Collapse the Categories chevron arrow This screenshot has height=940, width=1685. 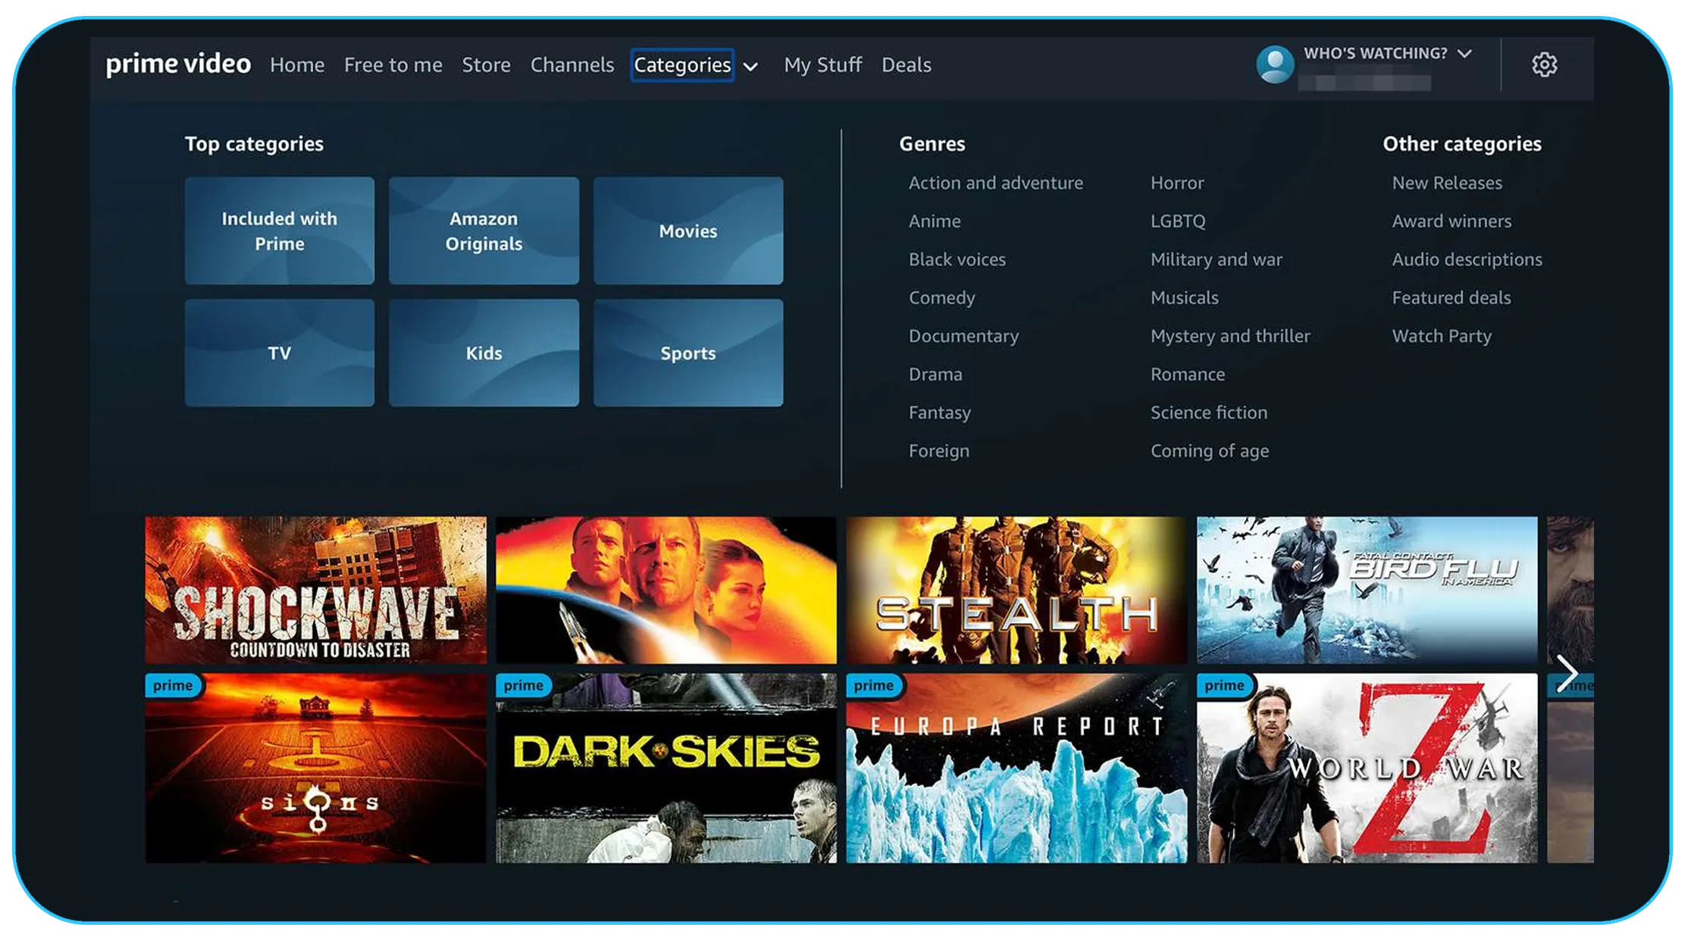(750, 67)
